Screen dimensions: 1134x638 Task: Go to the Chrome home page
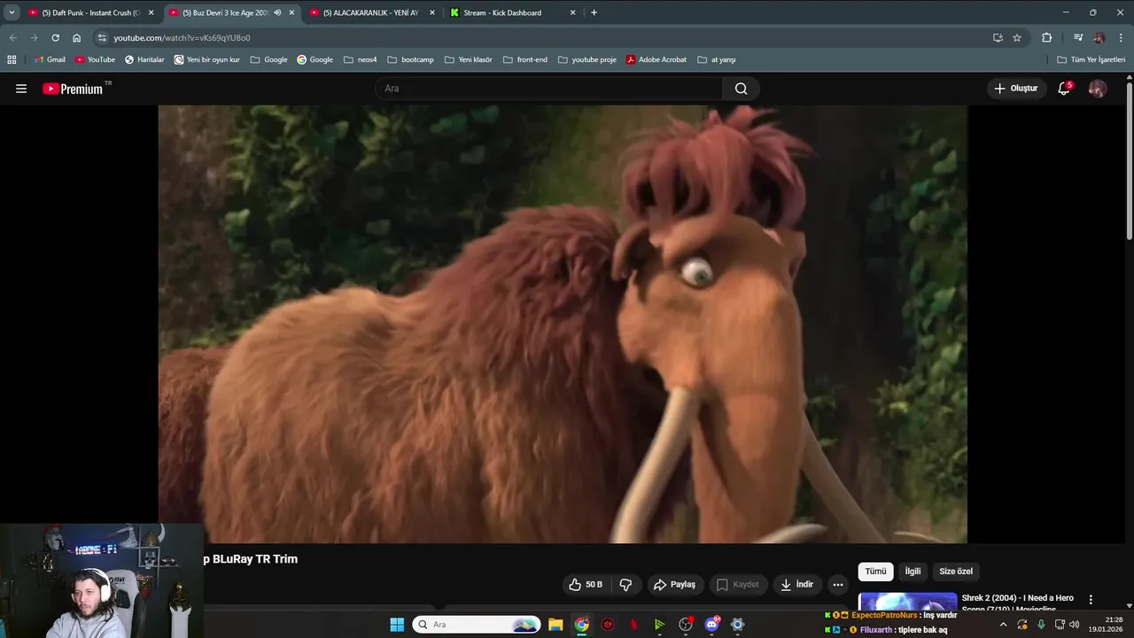(76, 38)
